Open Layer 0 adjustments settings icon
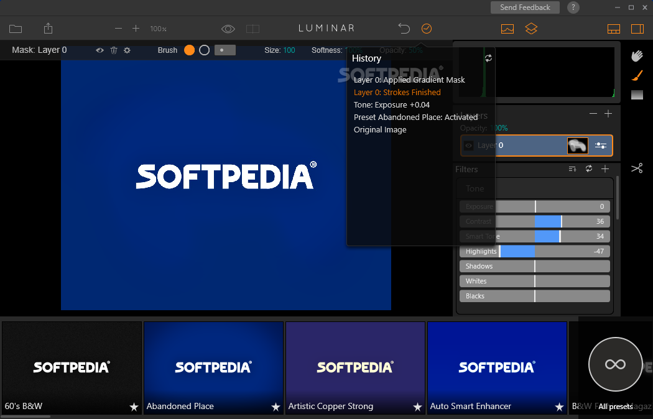Image resolution: width=653 pixels, height=419 pixels. (x=601, y=145)
